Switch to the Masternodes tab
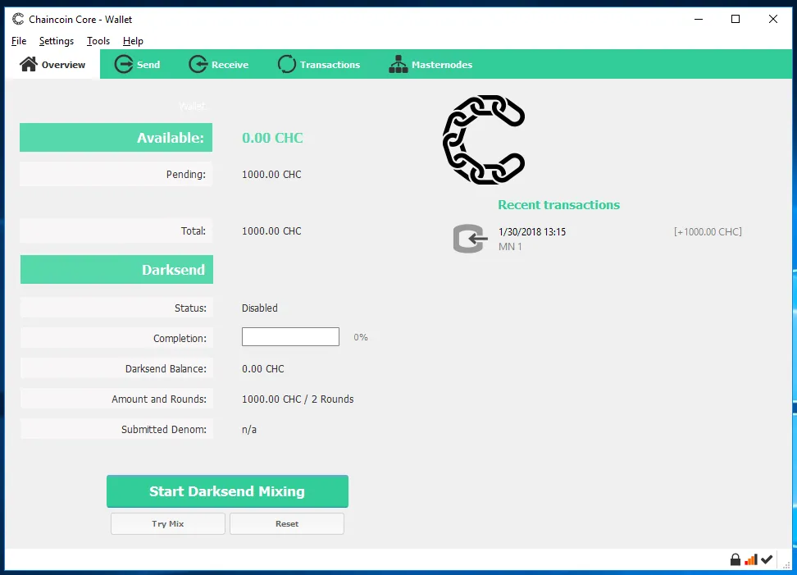Image resolution: width=797 pixels, height=575 pixels. 430,65
